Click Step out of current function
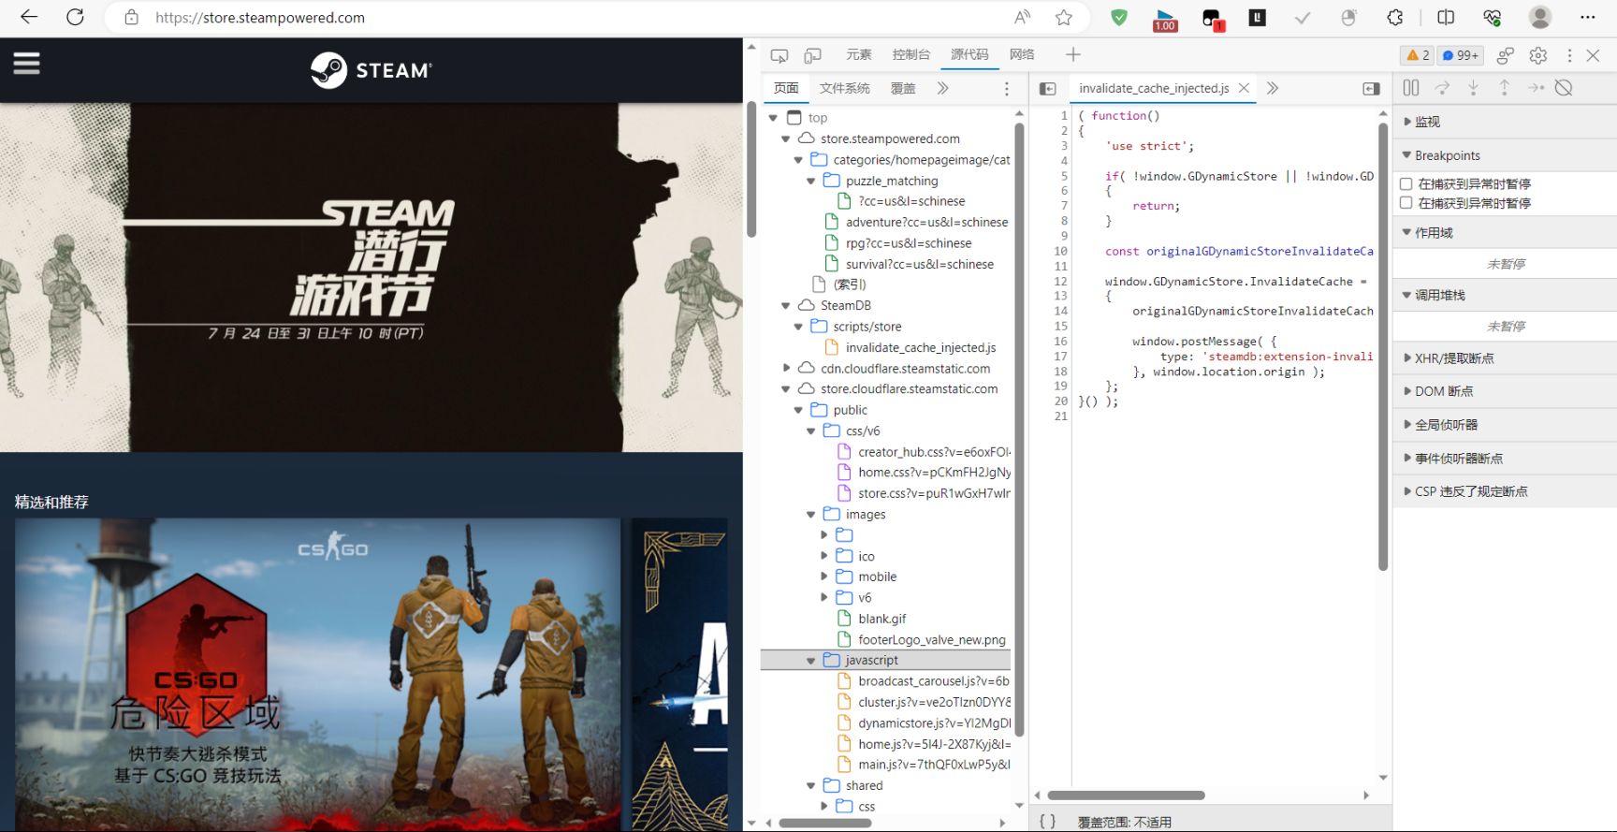The width and height of the screenshot is (1617, 832). point(1504,88)
